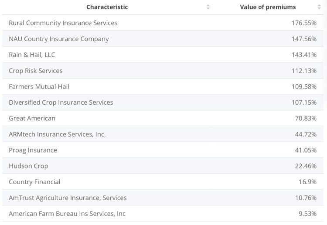
Task: Select the Hudson Crop row
Action: [28, 166]
